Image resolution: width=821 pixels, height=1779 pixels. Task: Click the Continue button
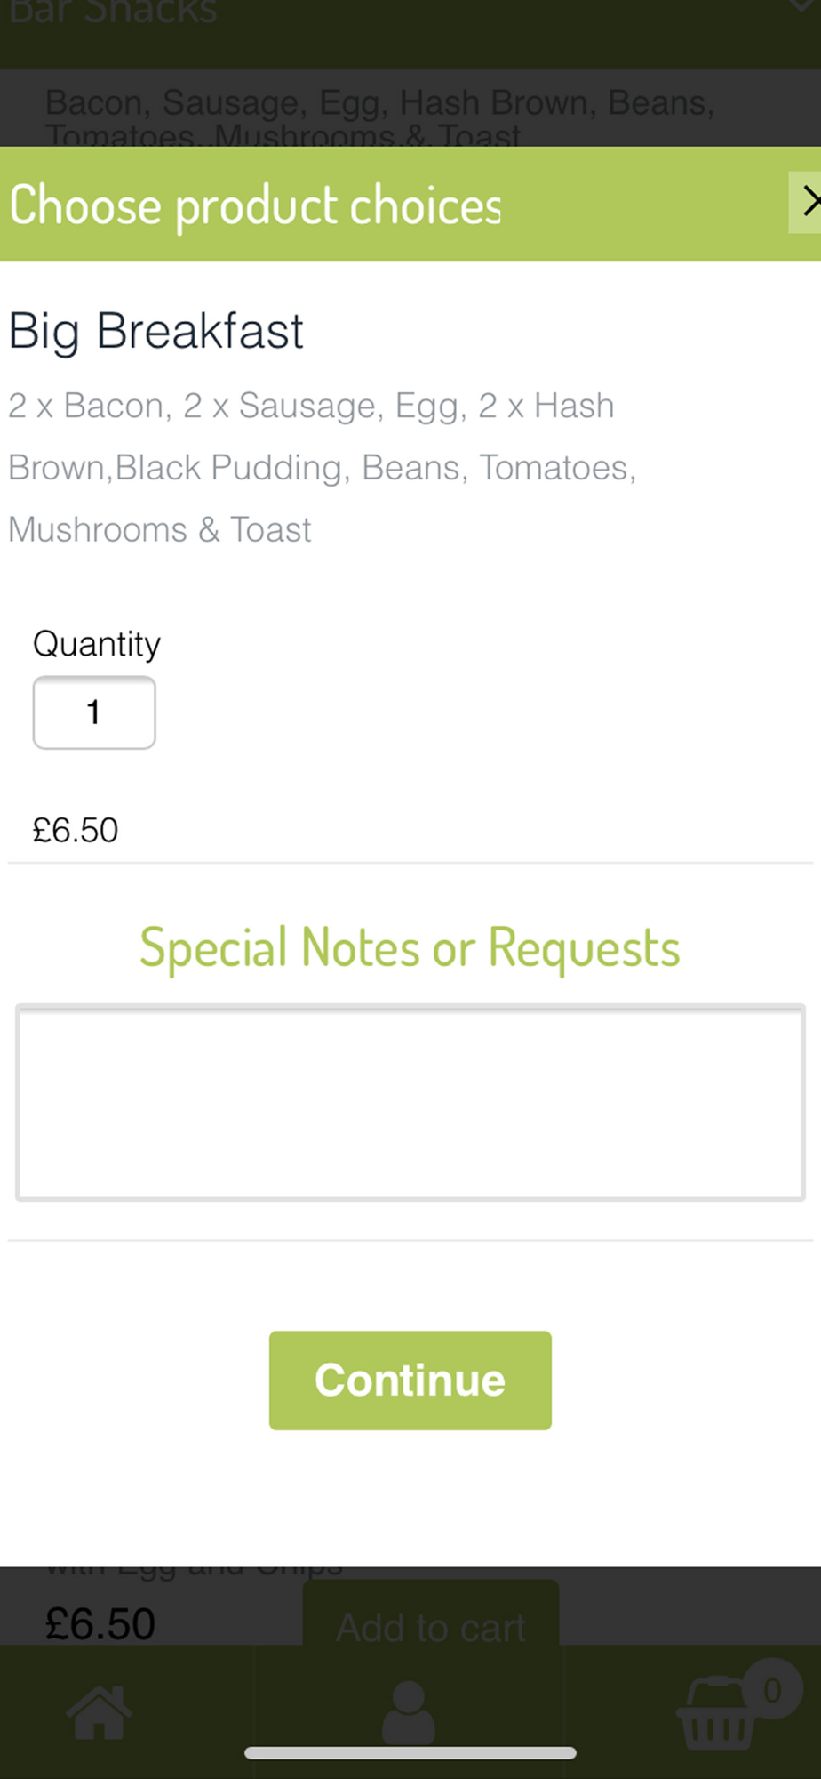tap(410, 1380)
